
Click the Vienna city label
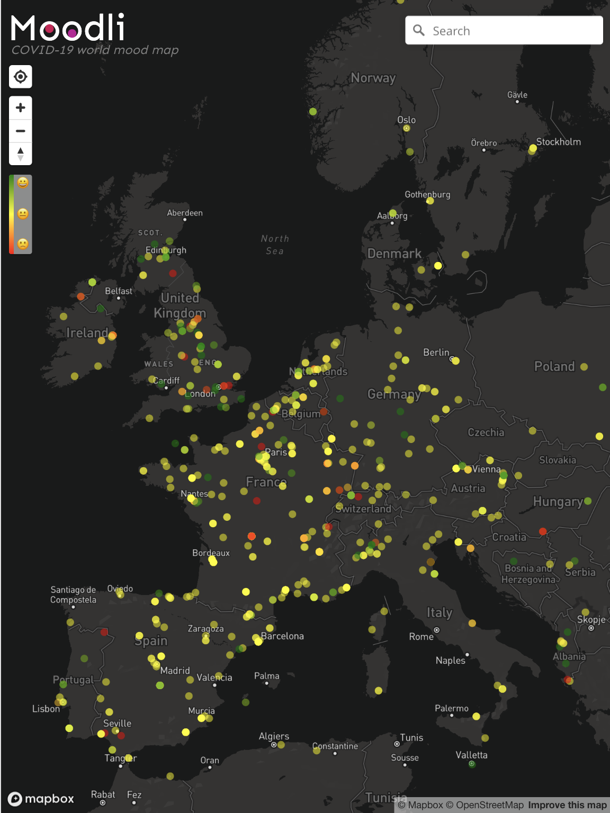point(487,469)
